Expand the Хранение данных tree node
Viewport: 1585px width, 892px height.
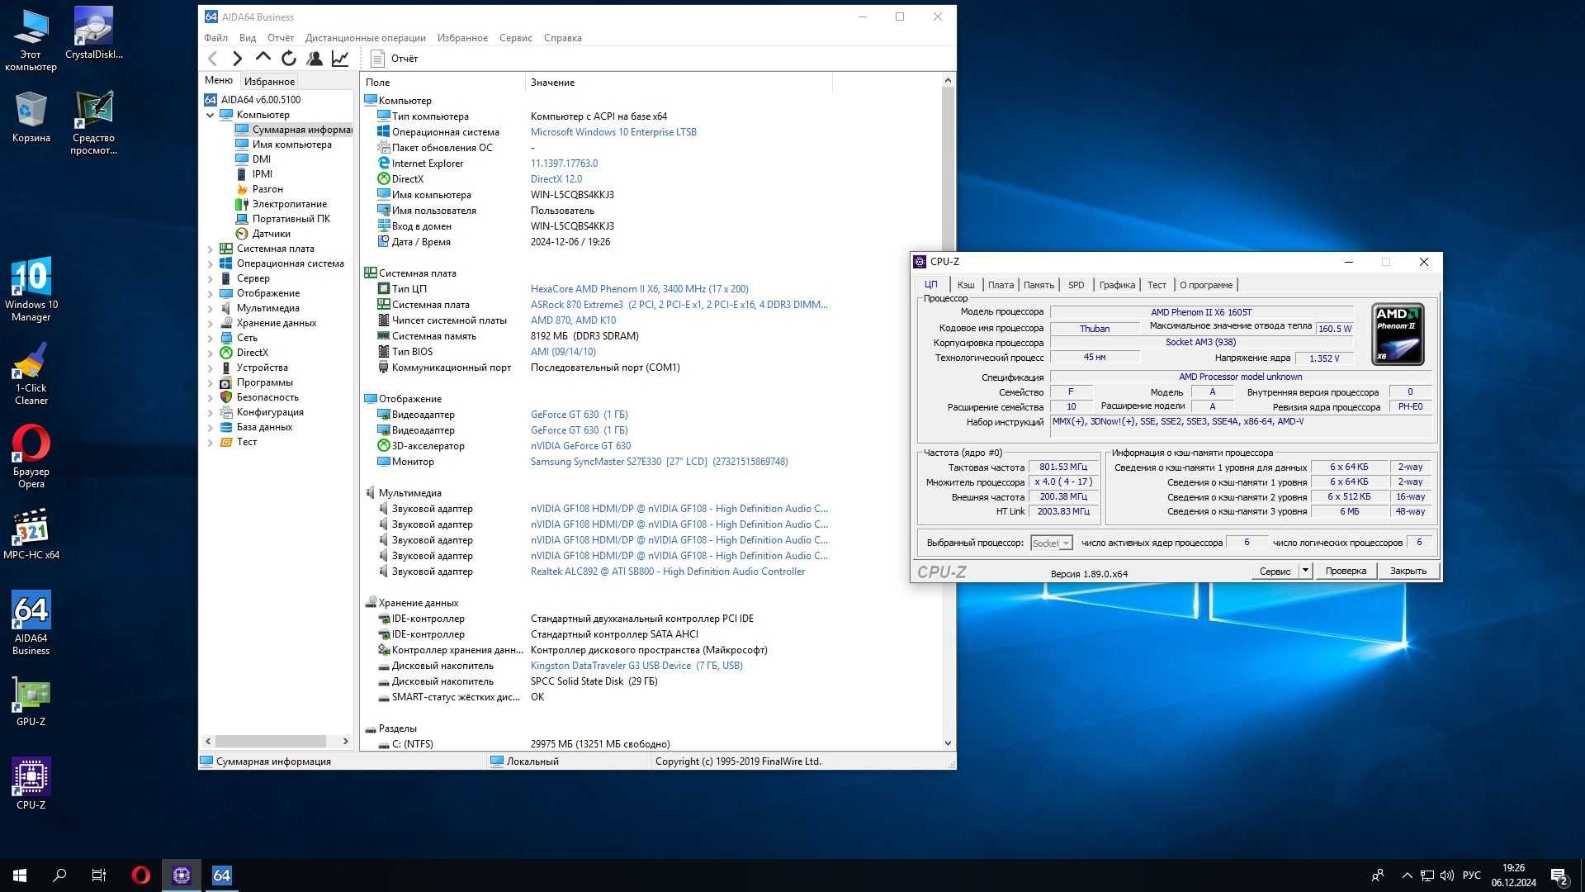coord(211,323)
